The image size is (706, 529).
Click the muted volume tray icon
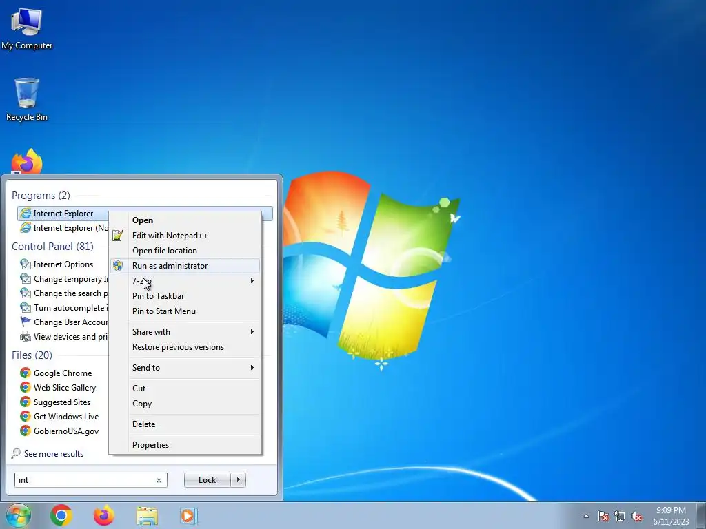pyautogui.click(x=636, y=516)
